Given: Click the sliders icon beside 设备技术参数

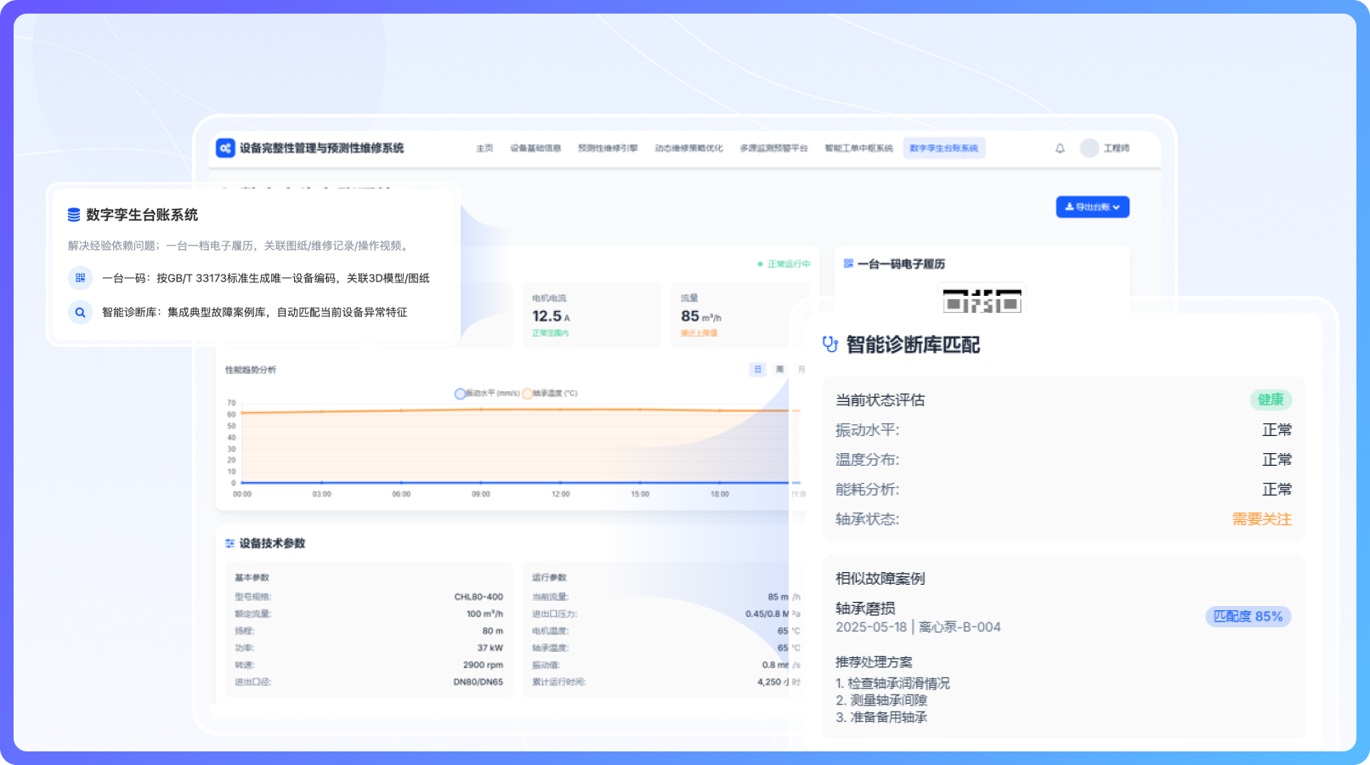Looking at the screenshot, I should click(229, 543).
